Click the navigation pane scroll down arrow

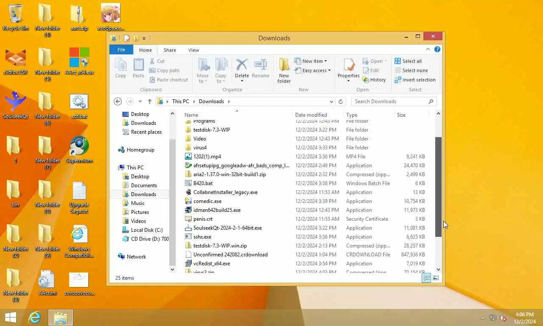(172, 269)
